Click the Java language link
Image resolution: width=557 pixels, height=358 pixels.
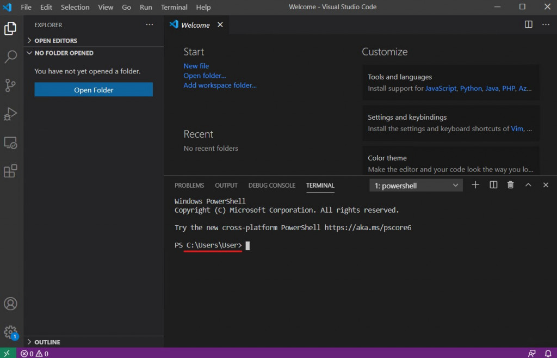click(x=492, y=89)
